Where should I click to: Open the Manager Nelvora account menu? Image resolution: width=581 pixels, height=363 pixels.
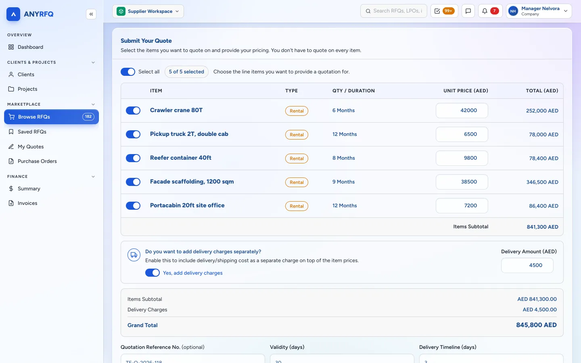click(x=539, y=11)
